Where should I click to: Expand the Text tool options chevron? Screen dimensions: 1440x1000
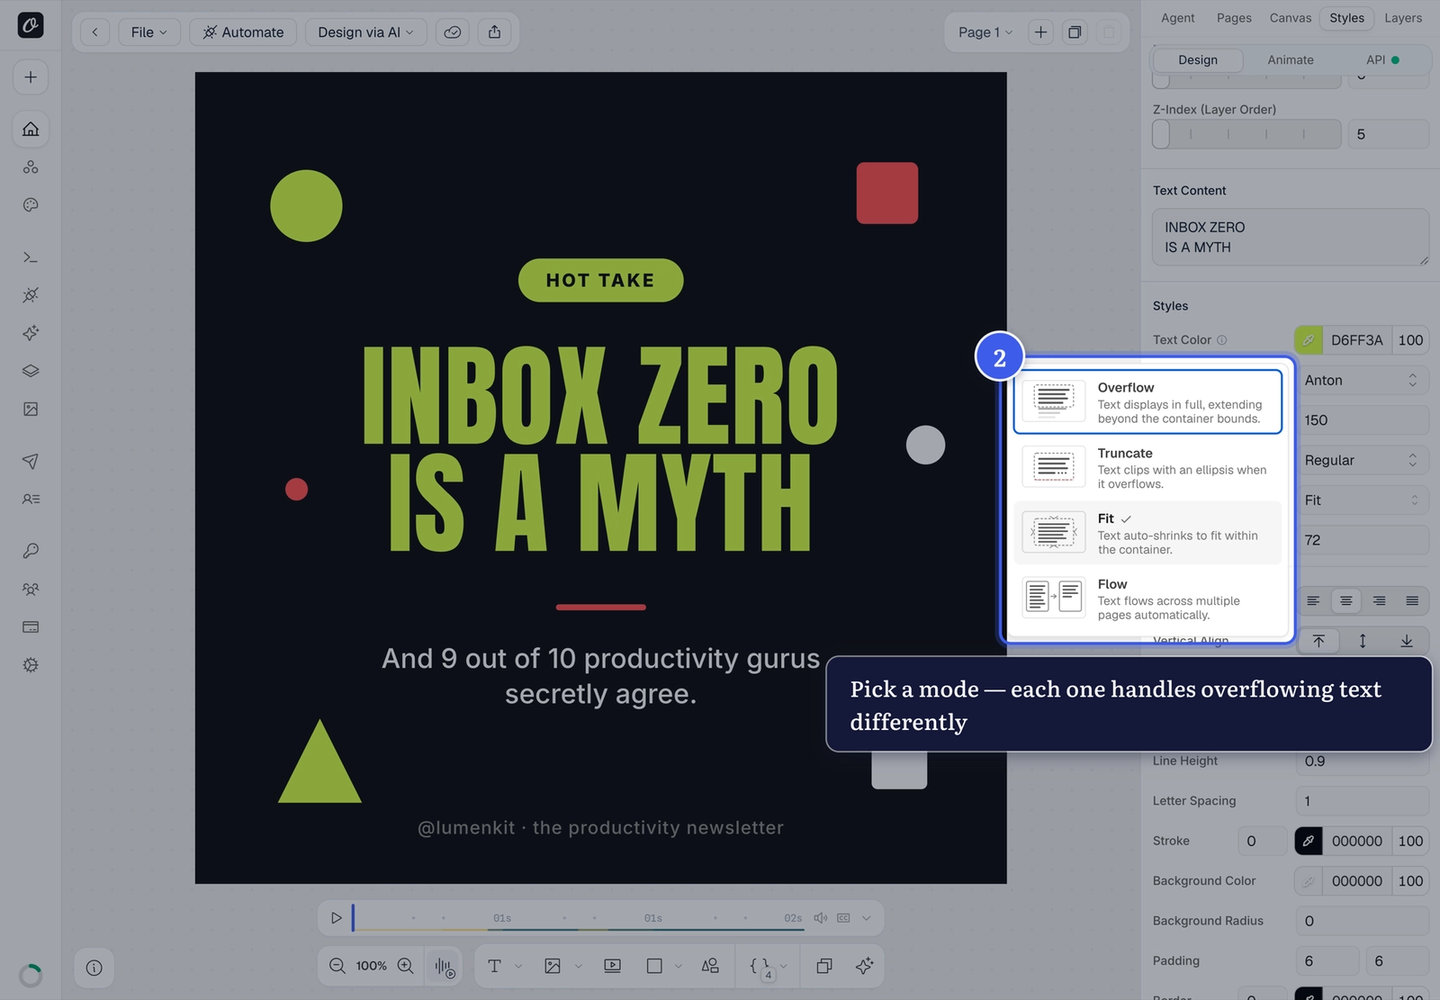(x=518, y=966)
